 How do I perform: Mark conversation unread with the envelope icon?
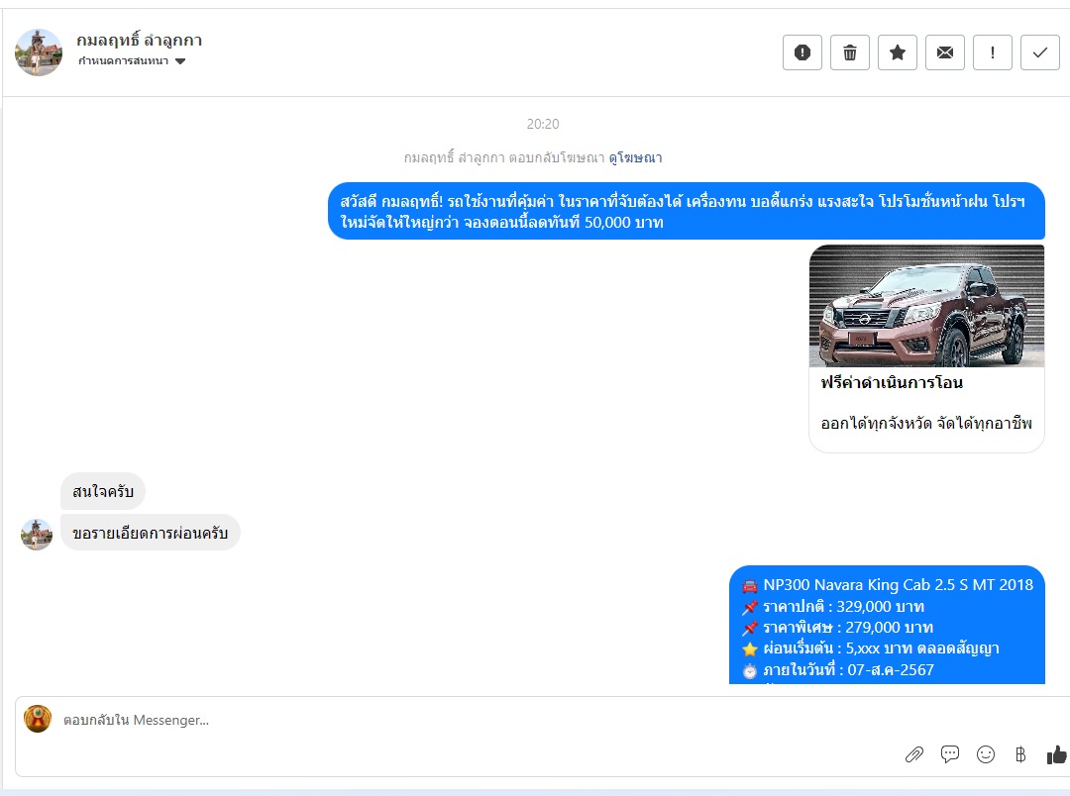pos(945,52)
